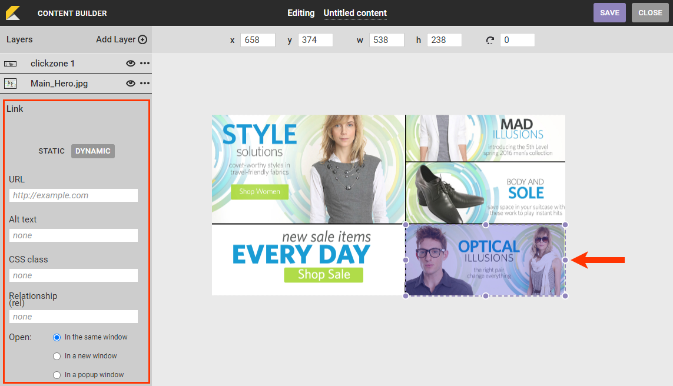Click the clickzone 1 layer type icon
Image resolution: width=673 pixels, height=386 pixels.
coord(10,64)
